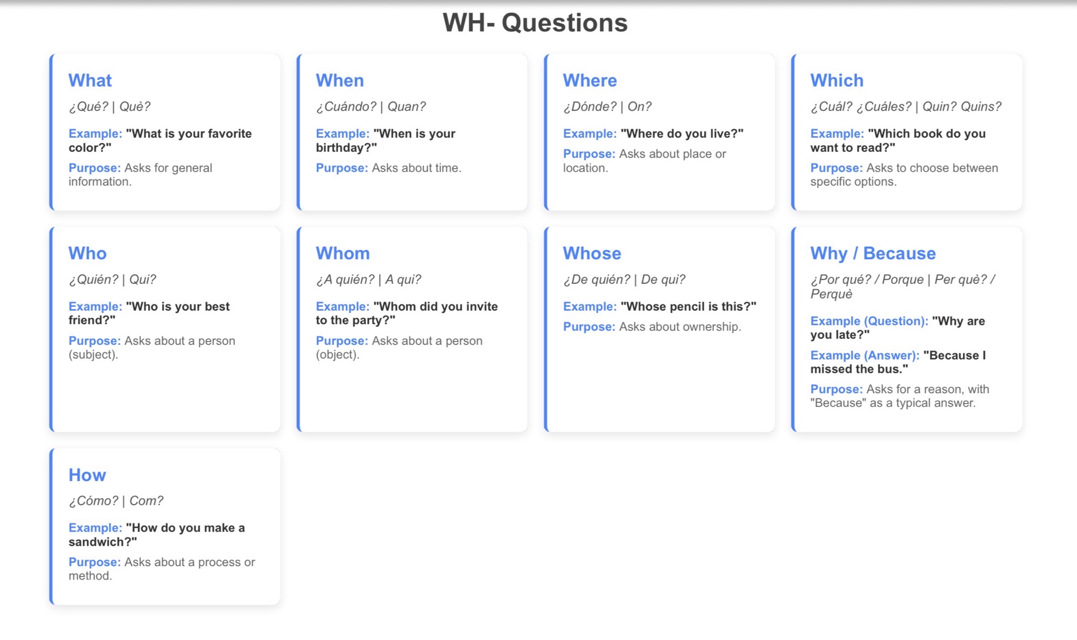Click the "Whose pencil is this?" example sentence
This screenshot has width=1077, height=640.
point(688,307)
